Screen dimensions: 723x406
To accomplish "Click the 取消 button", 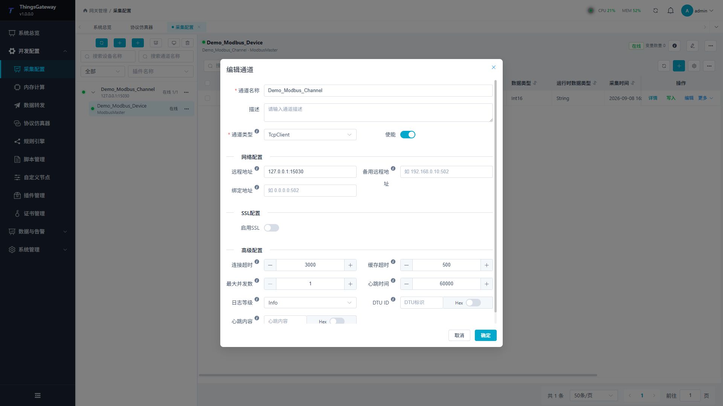I will click(x=459, y=335).
